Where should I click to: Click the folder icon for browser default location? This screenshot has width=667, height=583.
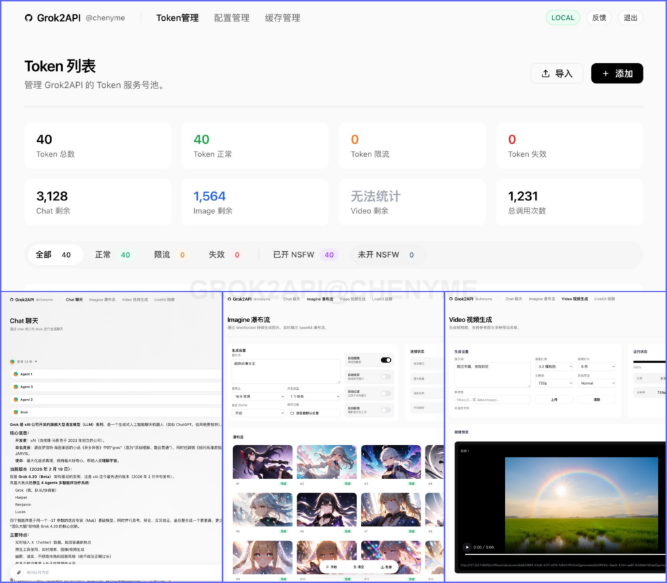292,413
